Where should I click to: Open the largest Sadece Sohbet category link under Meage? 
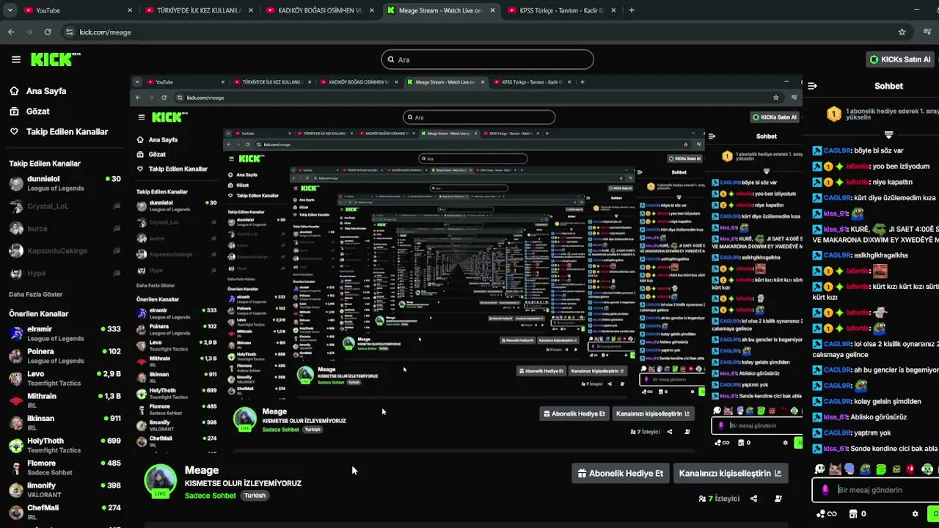pos(211,496)
